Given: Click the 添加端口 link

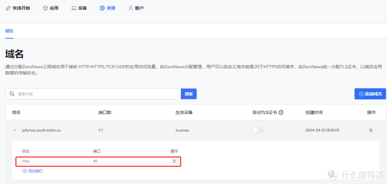Looking at the screenshot, I should [33, 171].
